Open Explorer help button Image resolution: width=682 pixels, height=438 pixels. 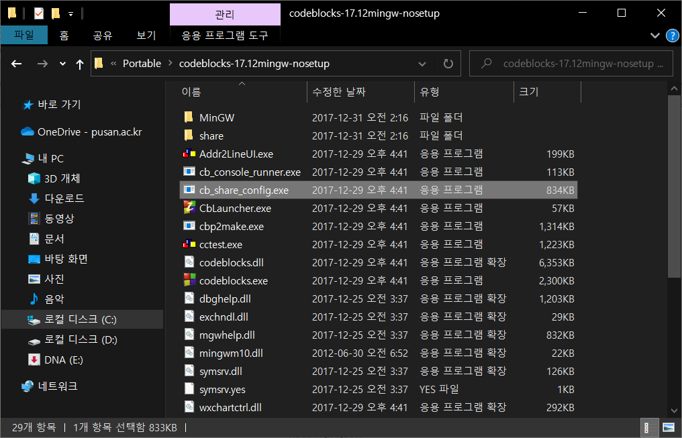click(x=673, y=36)
